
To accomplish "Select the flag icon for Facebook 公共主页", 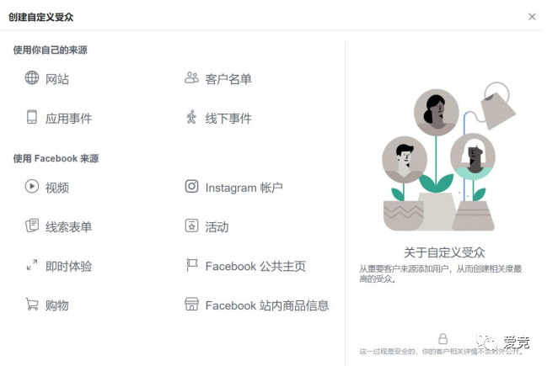I will click(x=192, y=265).
